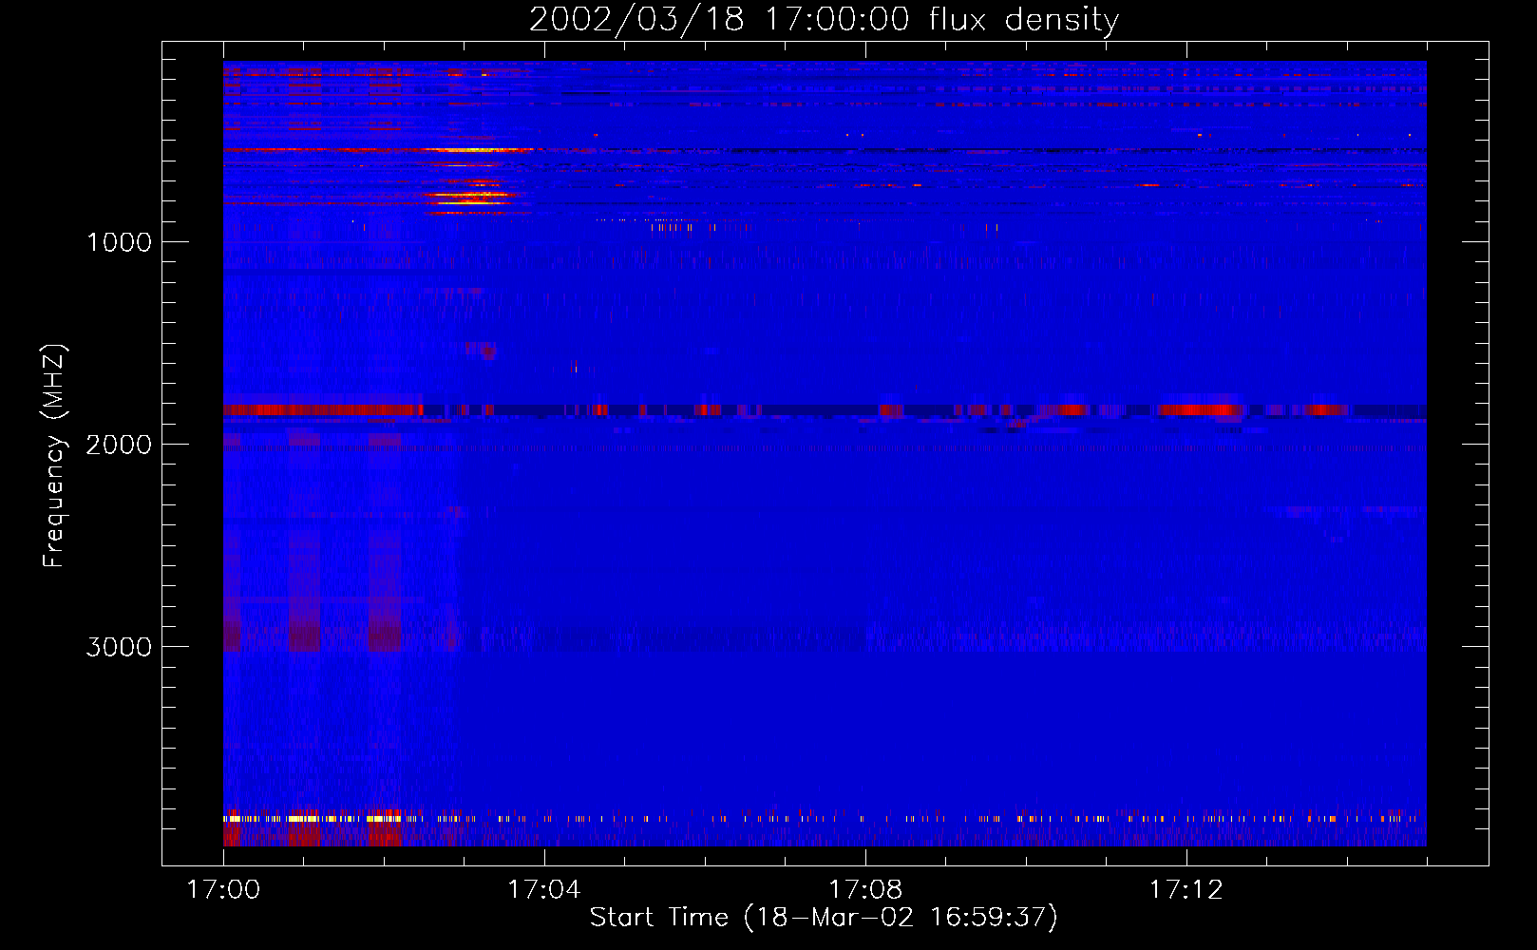
Task: Click the '2000' frequency tick label
Action: pos(119,445)
